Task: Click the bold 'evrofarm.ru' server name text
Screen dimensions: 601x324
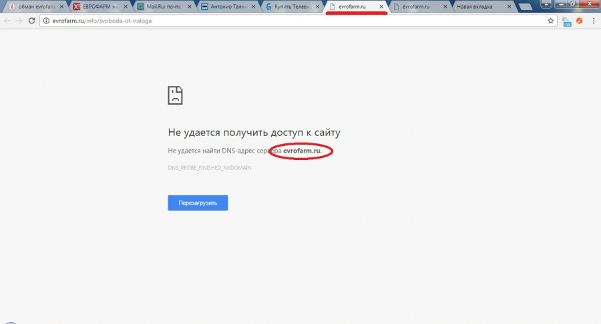Action: [x=302, y=151]
